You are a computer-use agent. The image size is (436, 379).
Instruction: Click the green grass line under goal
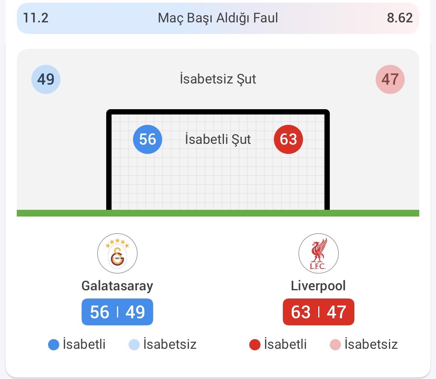point(218,213)
